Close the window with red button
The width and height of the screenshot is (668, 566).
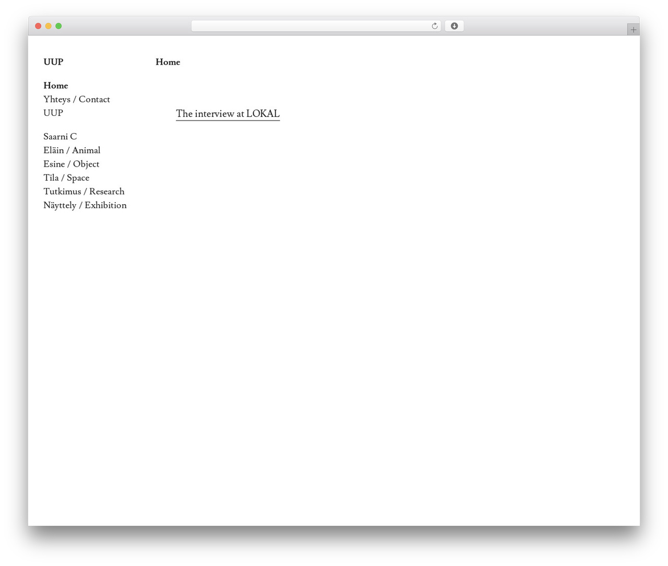tap(38, 26)
